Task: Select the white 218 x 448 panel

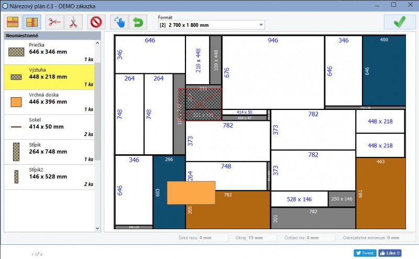Action: coord(197,60)
